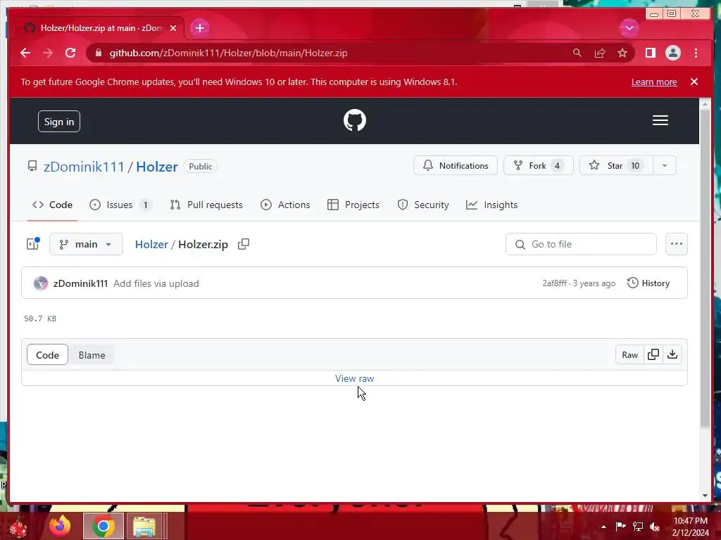Open the Pull requests tab

click(206, 205)
